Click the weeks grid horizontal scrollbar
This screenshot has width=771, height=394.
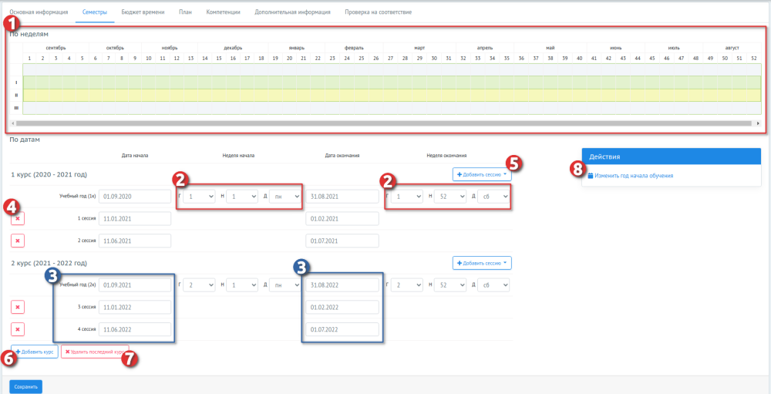(x=384, y=123)
